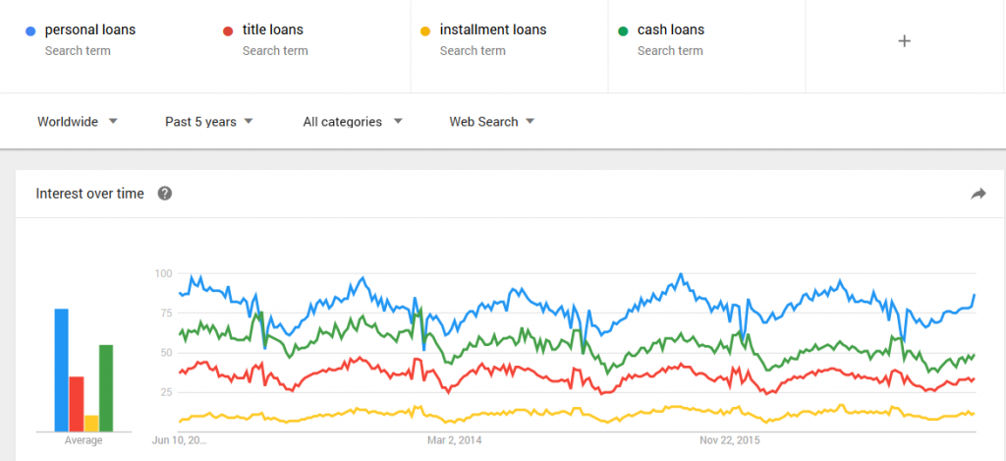The height and width of the screenshot is (461, 1006).
Task: Edit the installment loans search term
Action: [493, 29]
